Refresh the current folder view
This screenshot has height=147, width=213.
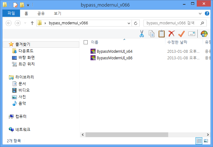coord(136,23)
